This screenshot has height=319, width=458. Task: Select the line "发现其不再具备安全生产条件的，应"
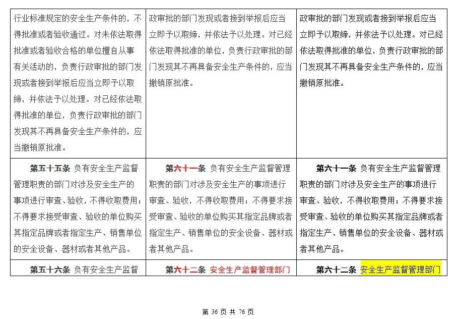click(78, 131)
